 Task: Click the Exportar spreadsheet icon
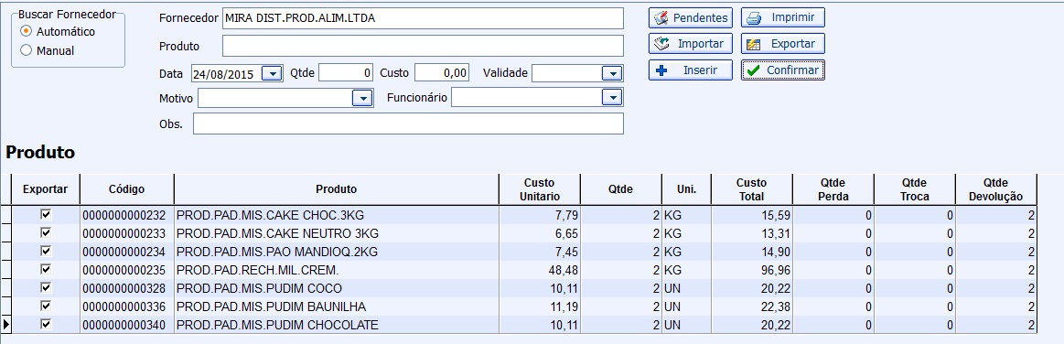coord(753,44)
